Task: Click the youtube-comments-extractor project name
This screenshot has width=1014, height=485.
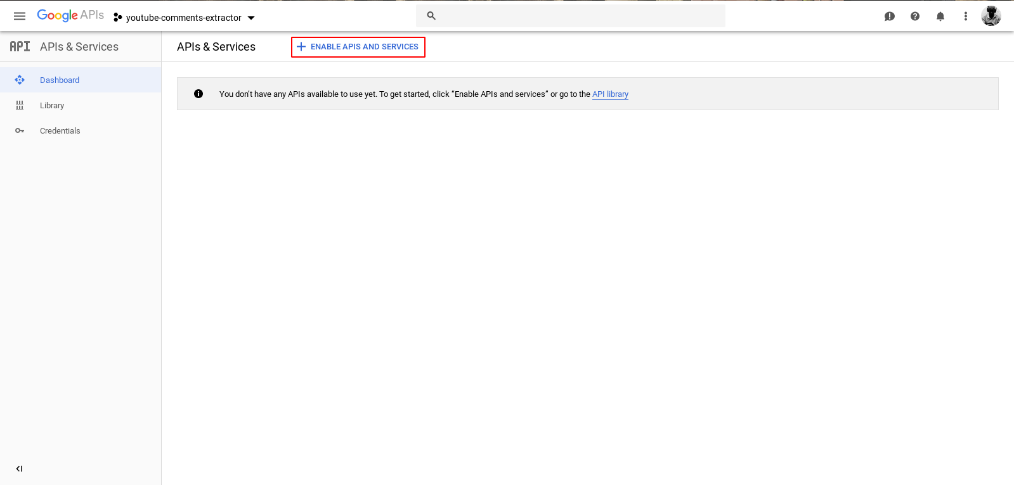Action: (x=183, y=18)
